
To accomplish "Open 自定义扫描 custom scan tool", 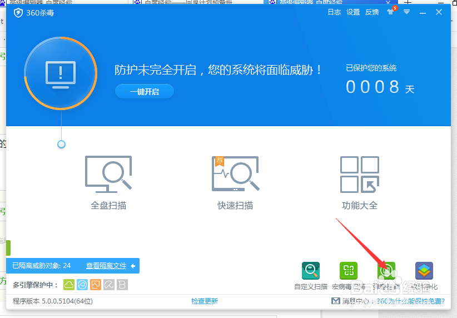I will pos(311,275).
